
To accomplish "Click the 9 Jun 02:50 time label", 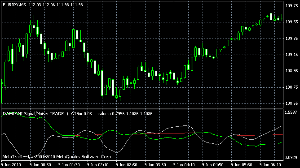I will [127, 165].
